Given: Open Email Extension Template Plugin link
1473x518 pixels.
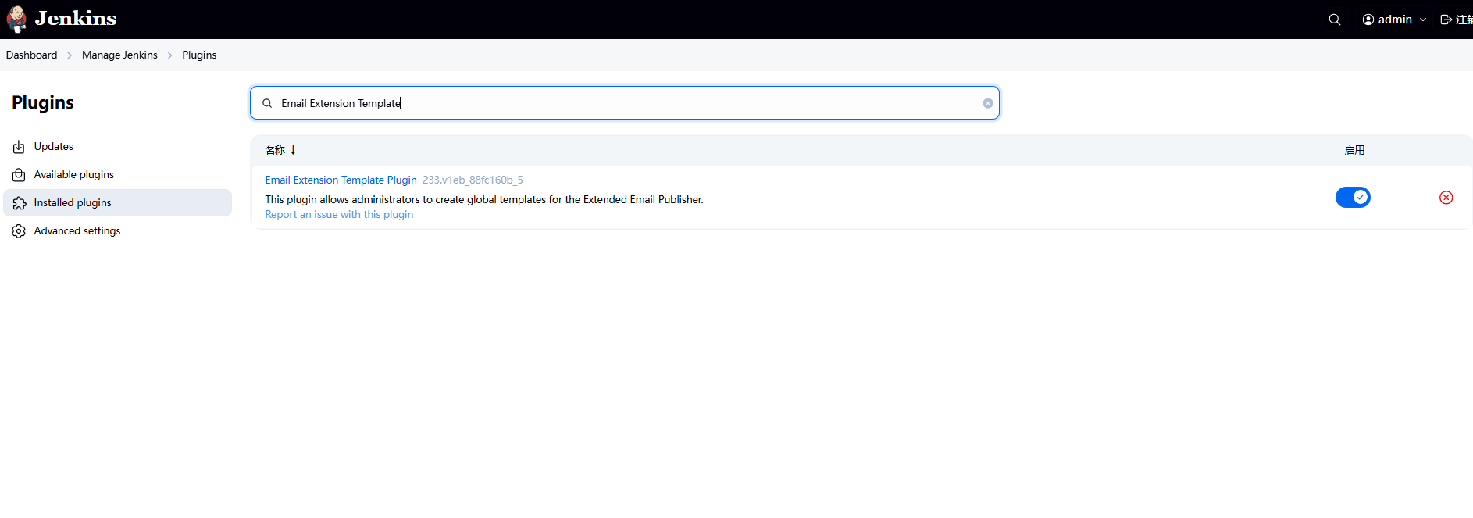Looking at the screenshot, I should pos(341,180).
